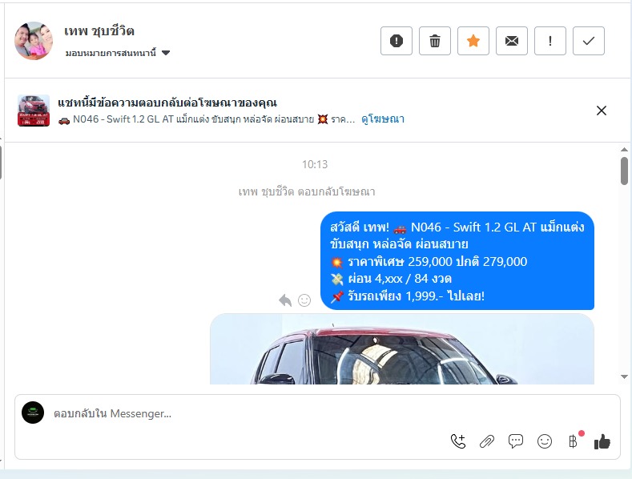Dismiss the ad reply banner
This screenshot has height=479, width=632.
point(601,111)
